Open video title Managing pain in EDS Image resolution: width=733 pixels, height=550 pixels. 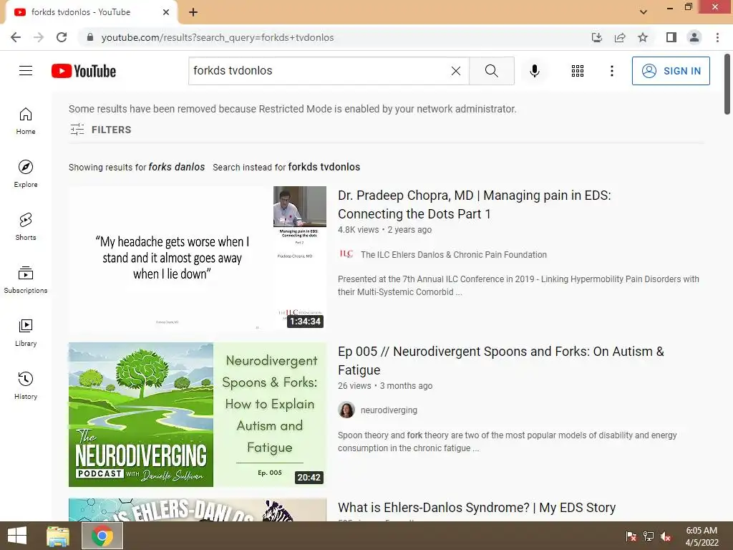475,204
